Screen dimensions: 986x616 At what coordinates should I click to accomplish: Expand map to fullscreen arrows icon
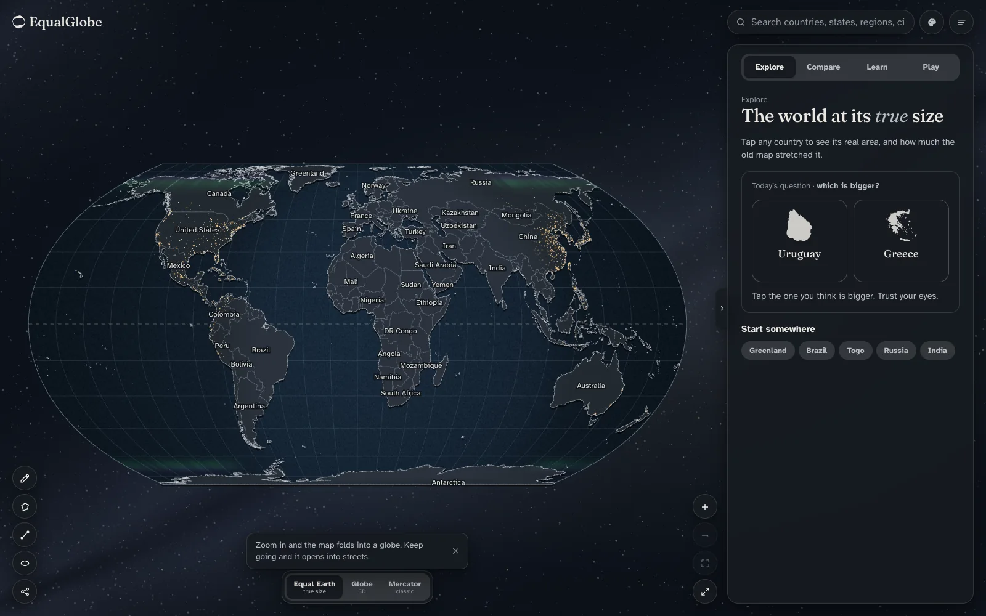(x=705, y=591)
